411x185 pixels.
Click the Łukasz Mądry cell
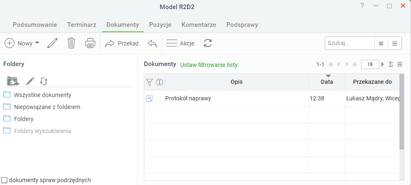[373, 98]
